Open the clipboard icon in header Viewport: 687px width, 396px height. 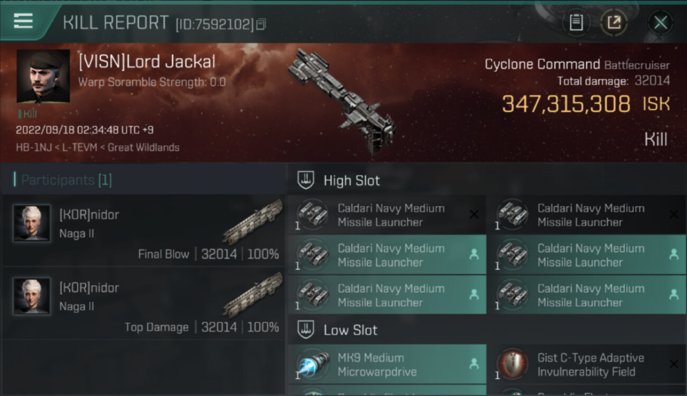pos(576,22)
